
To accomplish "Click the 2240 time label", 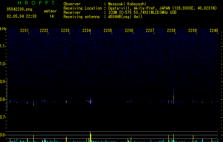I will 214,31.
